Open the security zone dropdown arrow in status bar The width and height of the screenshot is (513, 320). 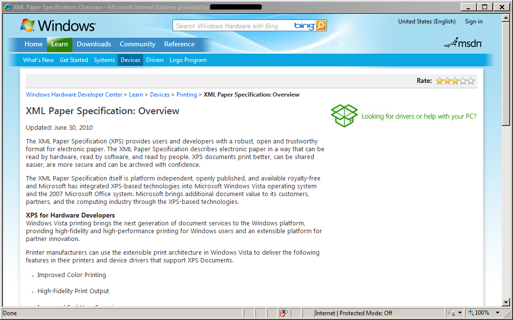pyautogui.click(x=460, y=313)
